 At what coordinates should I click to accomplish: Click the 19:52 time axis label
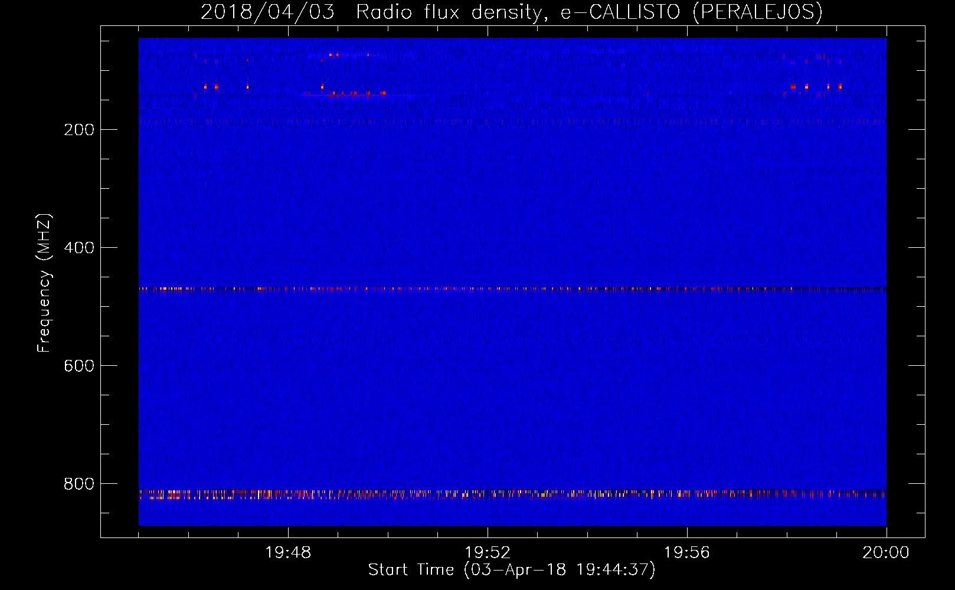coord(488,553)
